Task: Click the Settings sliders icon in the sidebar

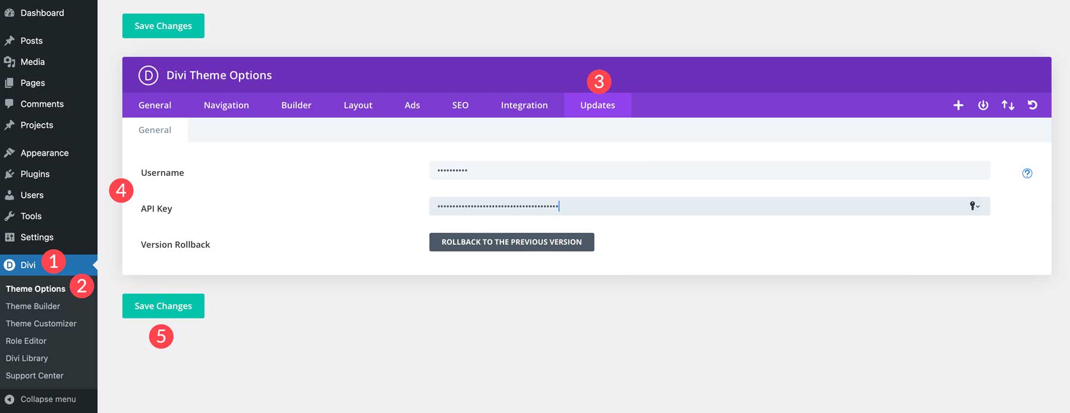Action: pyautogui.click(x=10, y=237)
